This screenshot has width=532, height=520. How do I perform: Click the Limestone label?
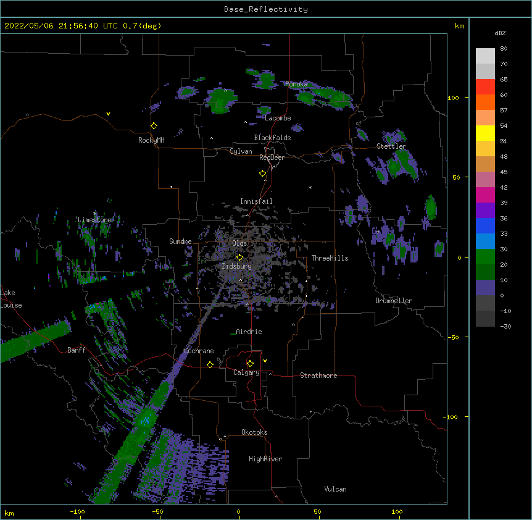94,220
